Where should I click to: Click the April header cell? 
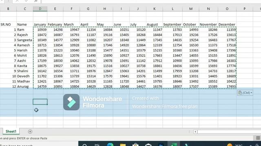point(88,24)
